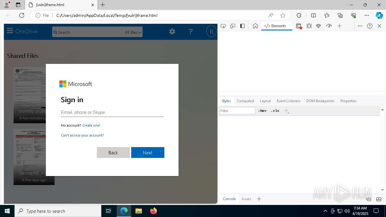Viewport: 386px width, 217px height.
Task: Open a new browser tab
Action: (x=103, y=5)
